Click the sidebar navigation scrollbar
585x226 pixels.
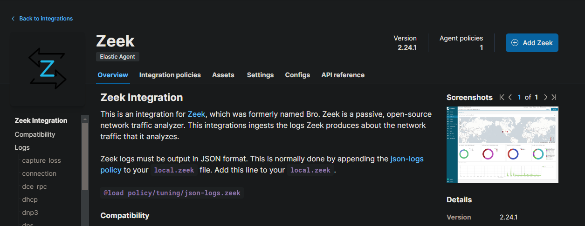click(x=85, y=153)
